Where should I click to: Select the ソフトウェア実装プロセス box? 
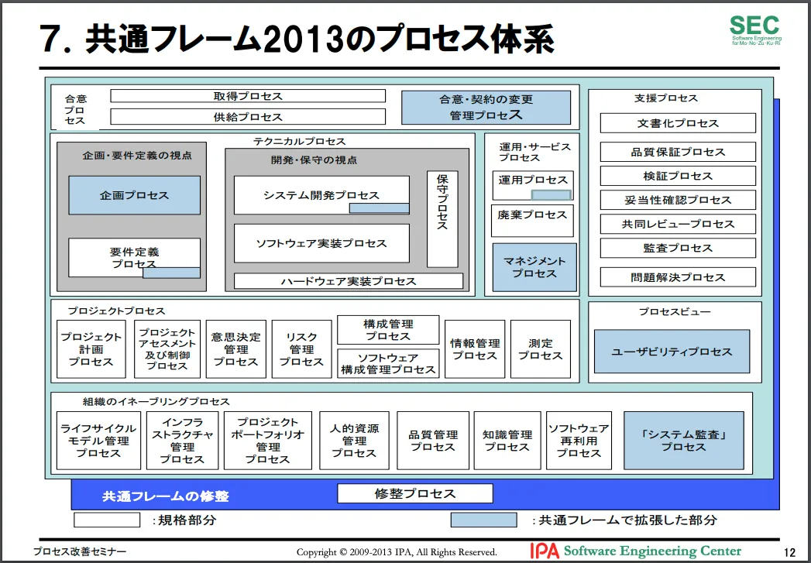(x=321, y=243)
